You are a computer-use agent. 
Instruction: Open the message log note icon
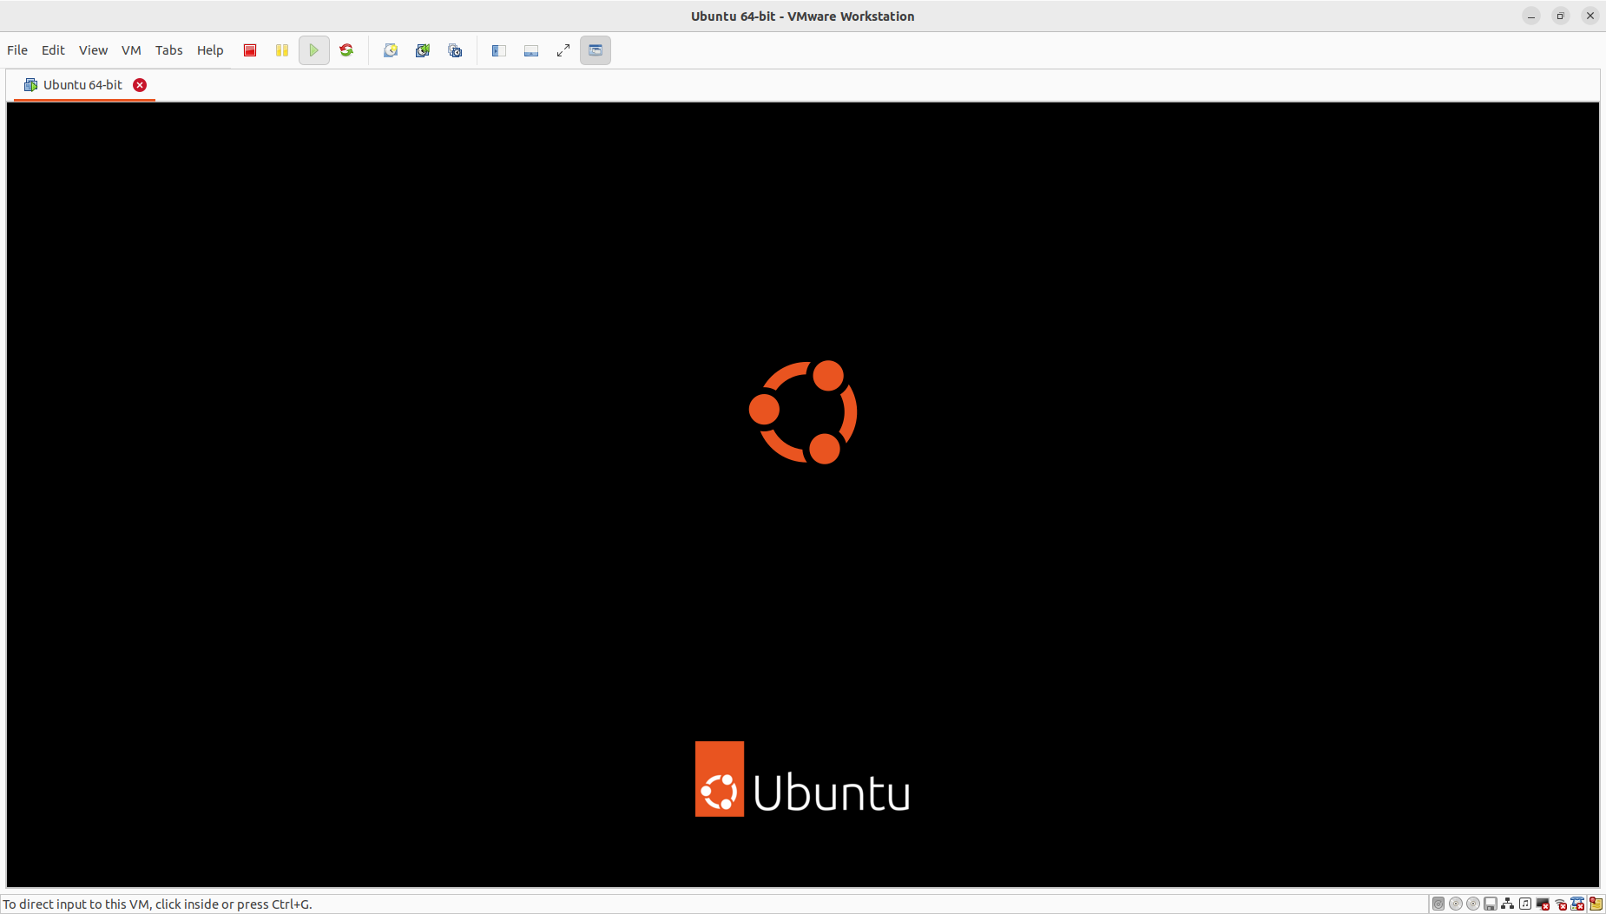tap(1596, 904)
